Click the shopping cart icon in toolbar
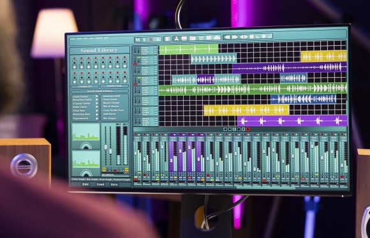The image size is (370, 238). click(201, 38)
